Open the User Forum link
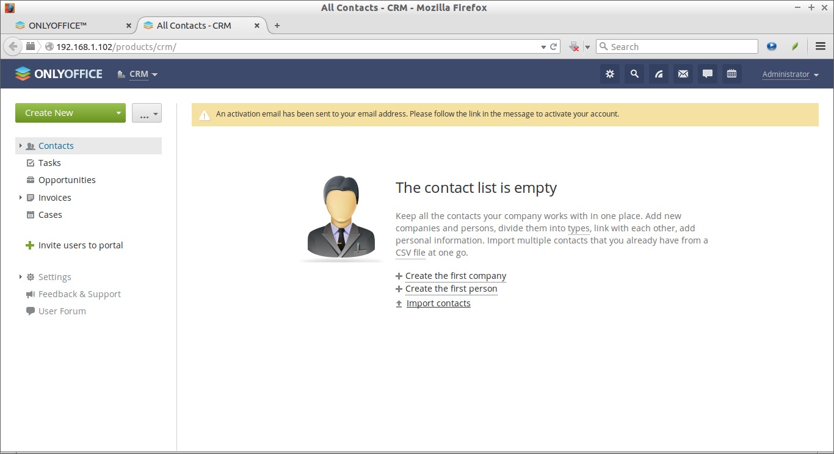 (62, 311)
